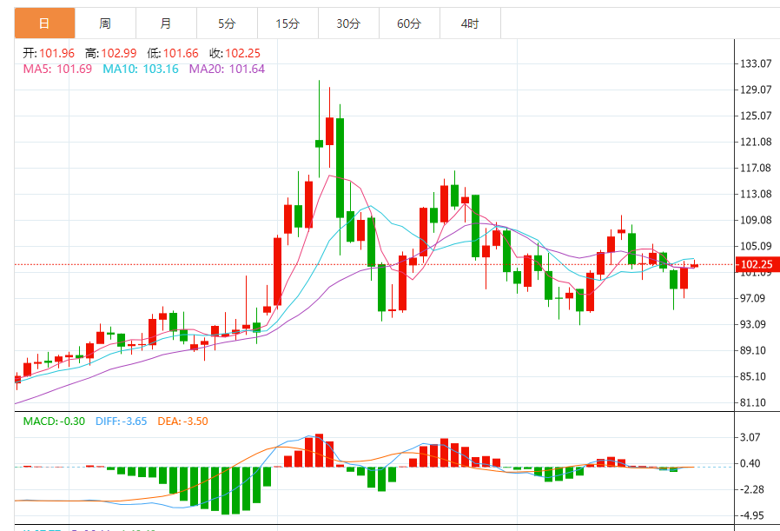Click the MACD:-0.30 label
This screenshot has width=780, height=531.
(54, 421)
